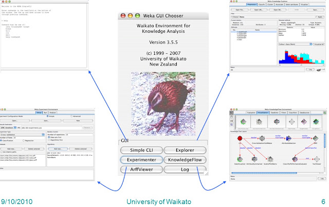329x207 pixels.
Task: Choose the StripChart icon in the KnowledgeFlow palette
Action: pyautogui.click(x=316, y=122)
